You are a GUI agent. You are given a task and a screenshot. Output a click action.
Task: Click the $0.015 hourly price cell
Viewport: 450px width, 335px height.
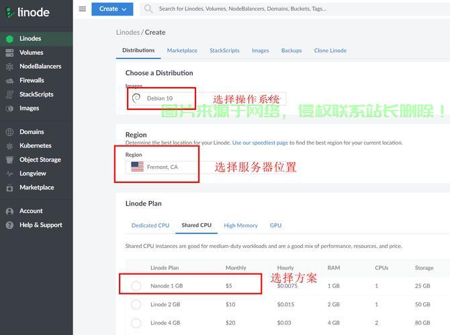(285, 304)
